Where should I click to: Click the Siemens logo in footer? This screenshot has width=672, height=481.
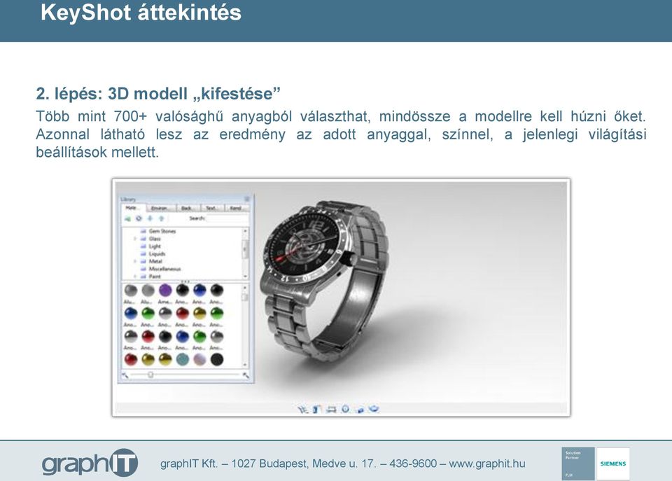click(613, 463)
